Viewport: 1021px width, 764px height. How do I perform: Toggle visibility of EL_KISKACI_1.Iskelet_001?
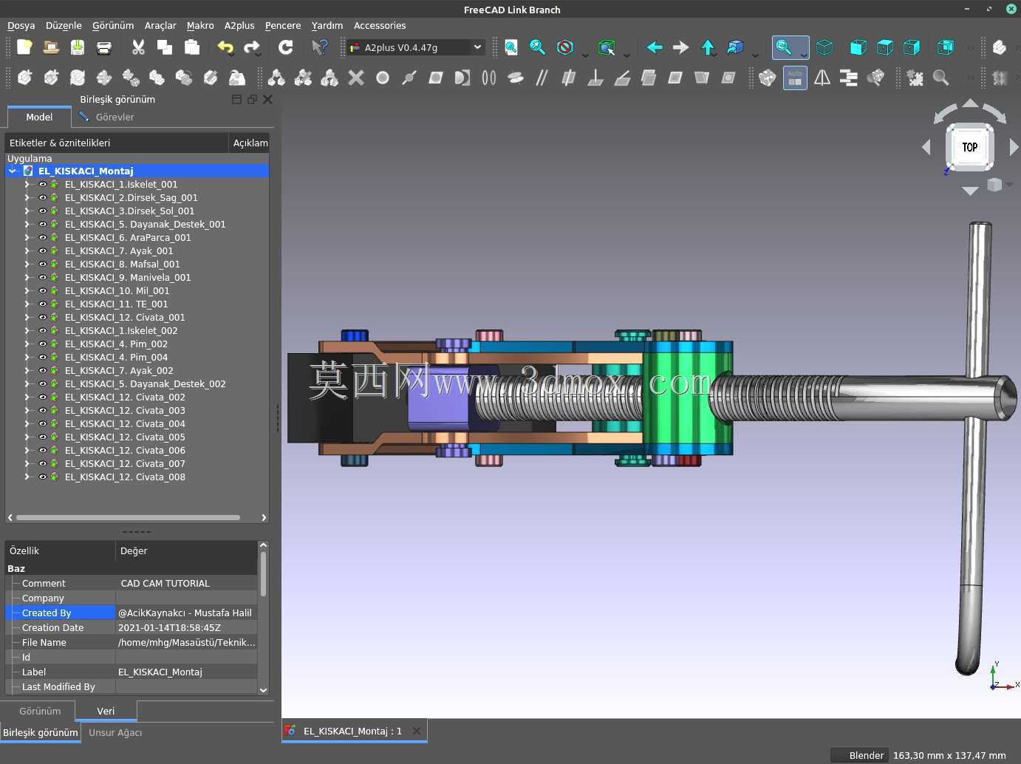[x=43, y=185]
